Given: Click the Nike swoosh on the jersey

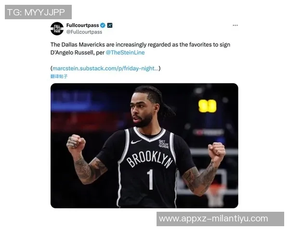Looking at the screenshot, I should point(136,142).
